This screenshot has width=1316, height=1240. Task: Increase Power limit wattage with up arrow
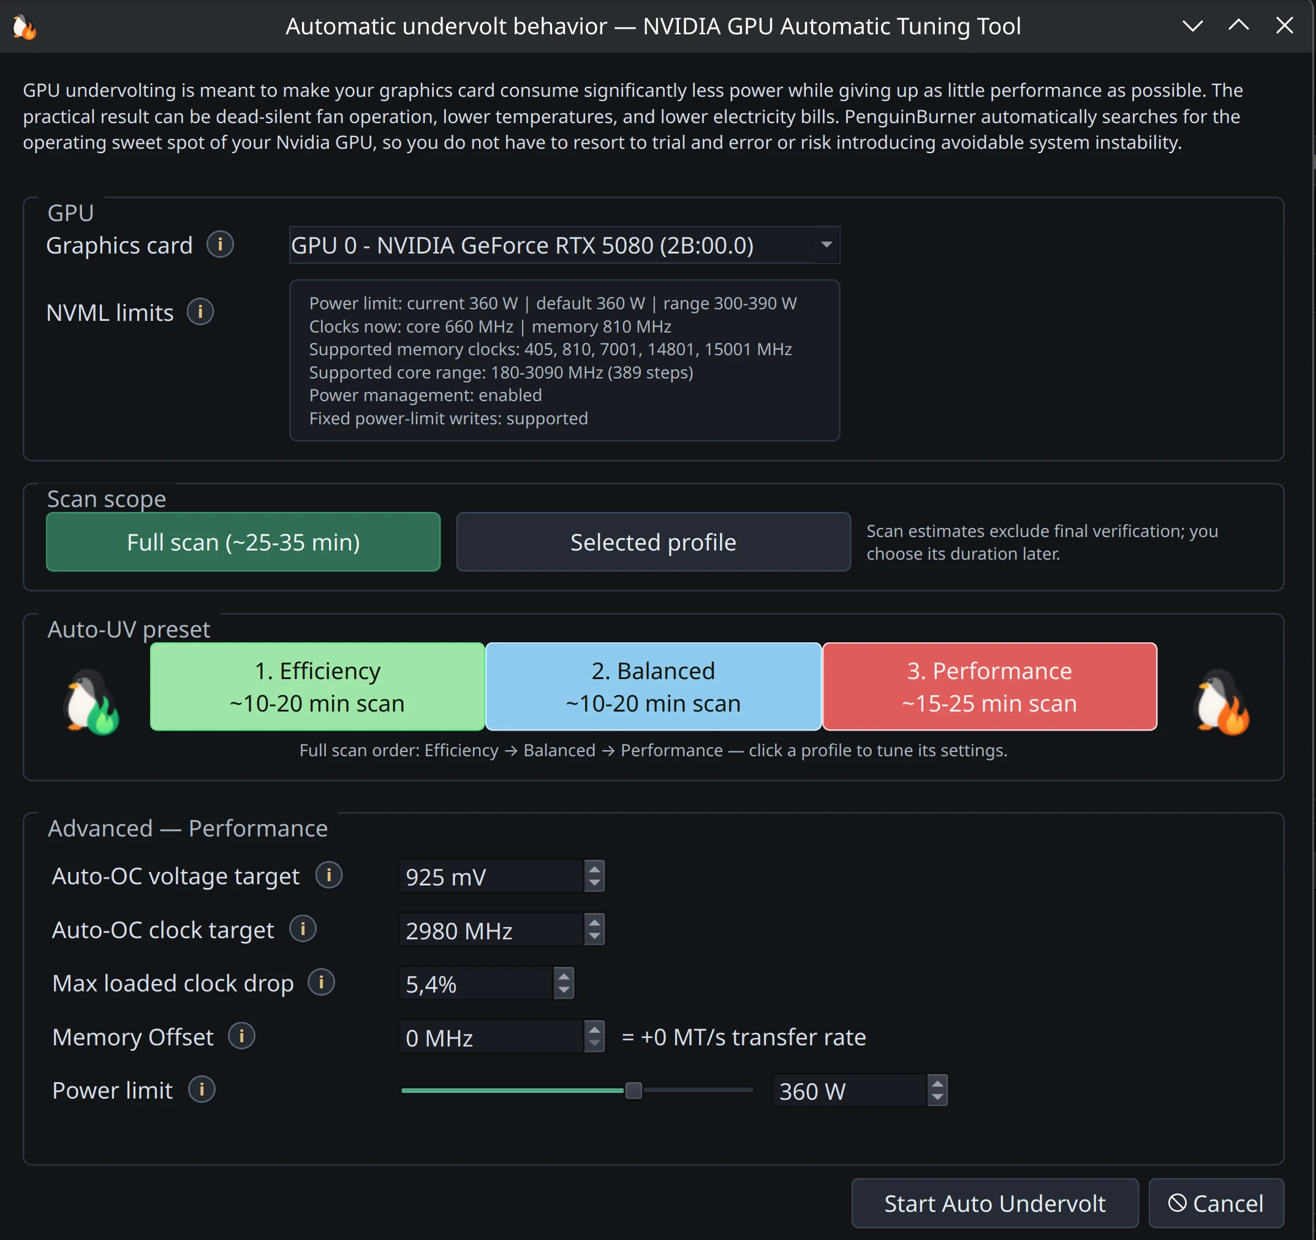click(937, 1084)
